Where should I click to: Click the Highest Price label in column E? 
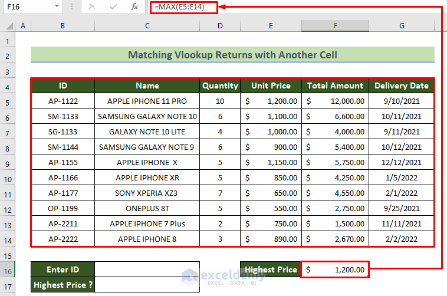pos(271,269)
